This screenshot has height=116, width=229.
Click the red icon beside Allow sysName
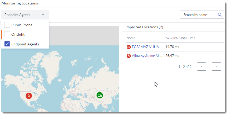point(129,56)
